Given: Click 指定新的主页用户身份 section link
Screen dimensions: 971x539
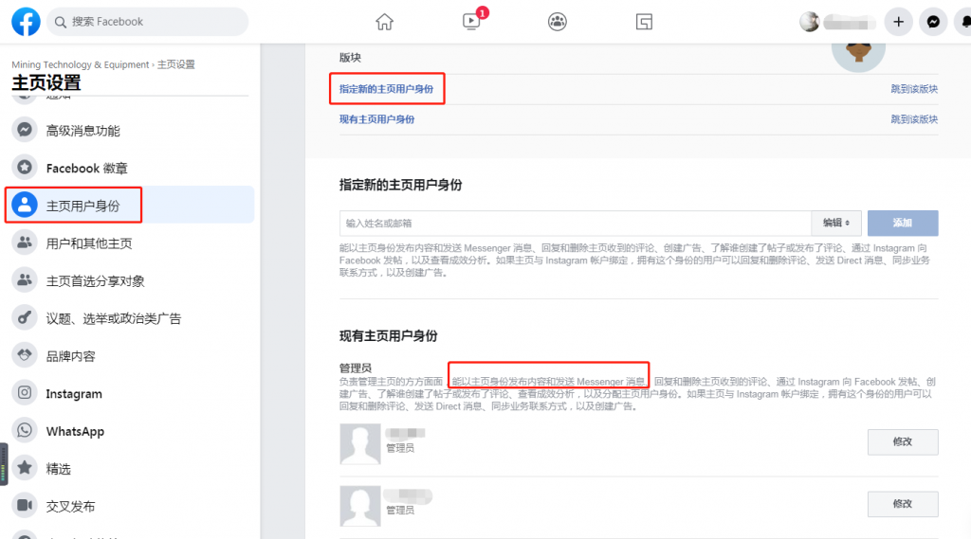Looking at the screenshot, I should [387, 89].
